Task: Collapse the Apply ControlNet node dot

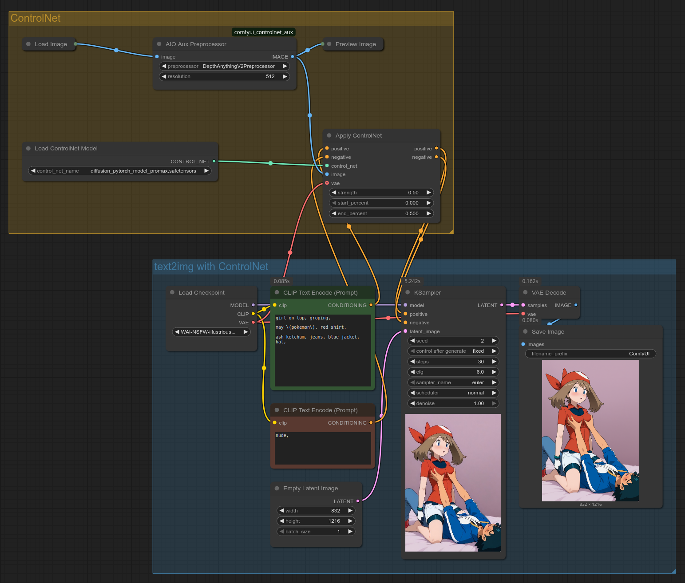Action: (x=329, y=135)
